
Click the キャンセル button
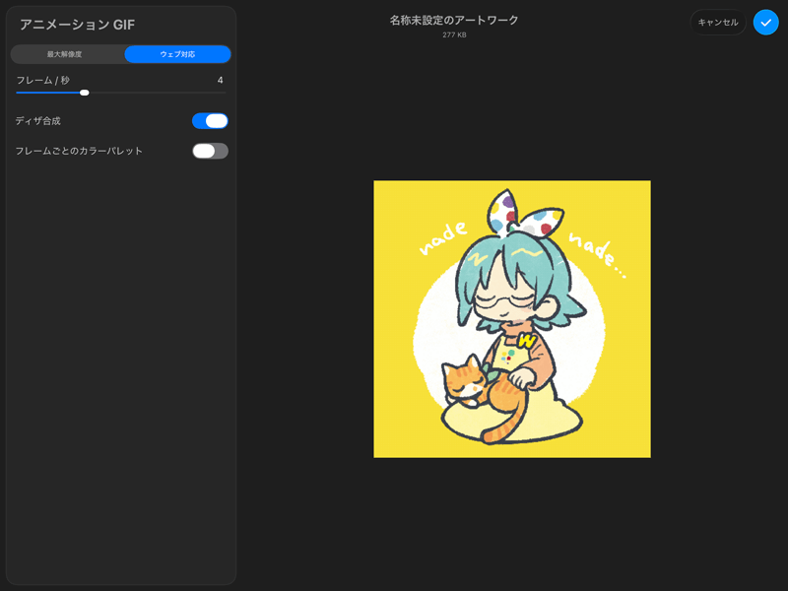pyautogui.click(x=718, y=23)
